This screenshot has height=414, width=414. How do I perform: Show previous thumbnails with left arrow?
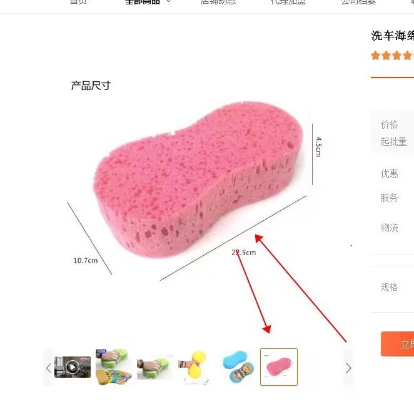pyautogui.click(x=49, y=368)
